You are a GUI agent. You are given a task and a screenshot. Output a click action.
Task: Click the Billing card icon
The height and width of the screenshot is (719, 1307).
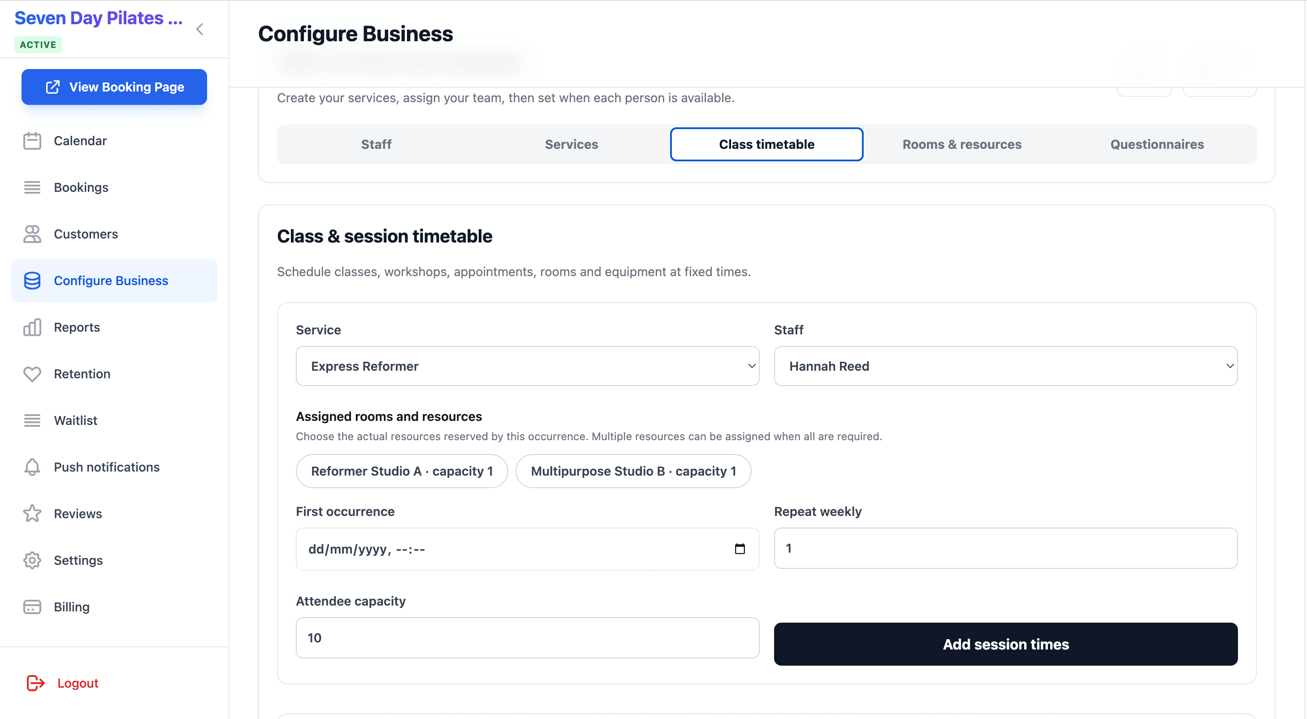point(32,607)
